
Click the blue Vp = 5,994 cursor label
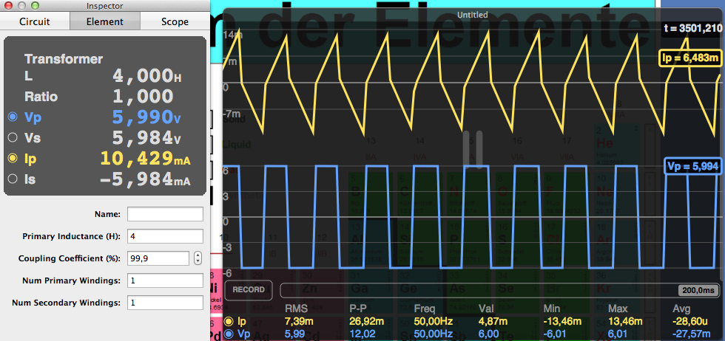[x=692, y=166]
